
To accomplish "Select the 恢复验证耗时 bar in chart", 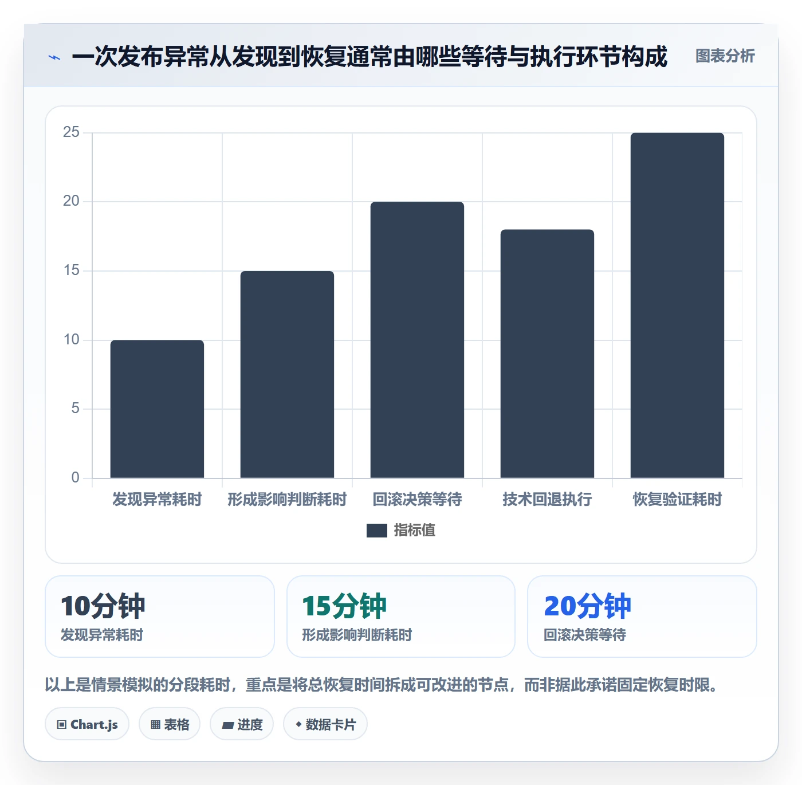I will tap(677, 305).
